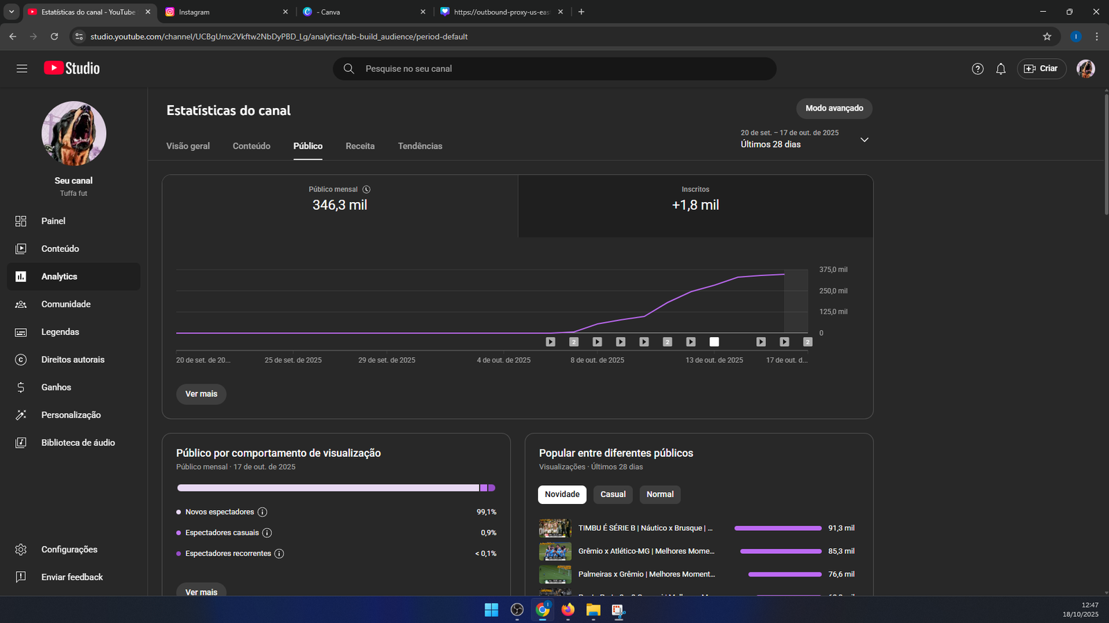Viewport: 1109px width, 623px height.
Task: Switch to the Visão geral tab
Action: click(x=188, y=146)
